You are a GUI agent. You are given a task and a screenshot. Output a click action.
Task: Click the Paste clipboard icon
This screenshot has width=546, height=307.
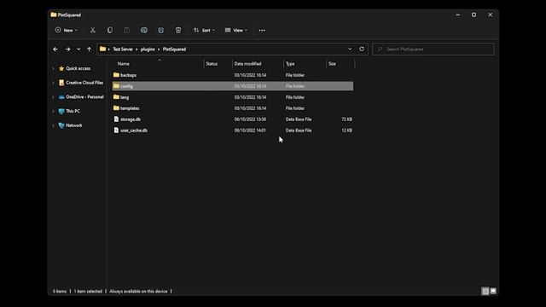pos(127,31)
